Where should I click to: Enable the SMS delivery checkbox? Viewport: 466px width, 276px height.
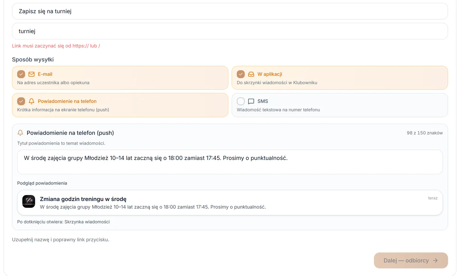(x=241, y=101)
